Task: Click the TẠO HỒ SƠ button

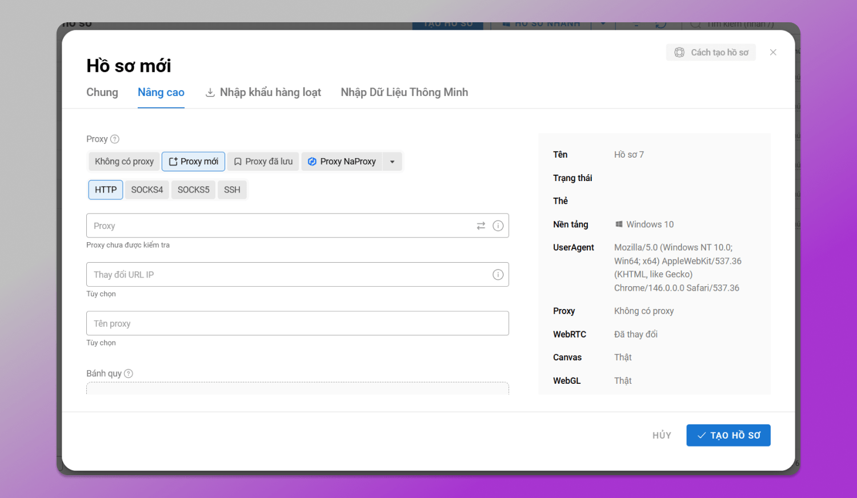Action: point(728,435)
